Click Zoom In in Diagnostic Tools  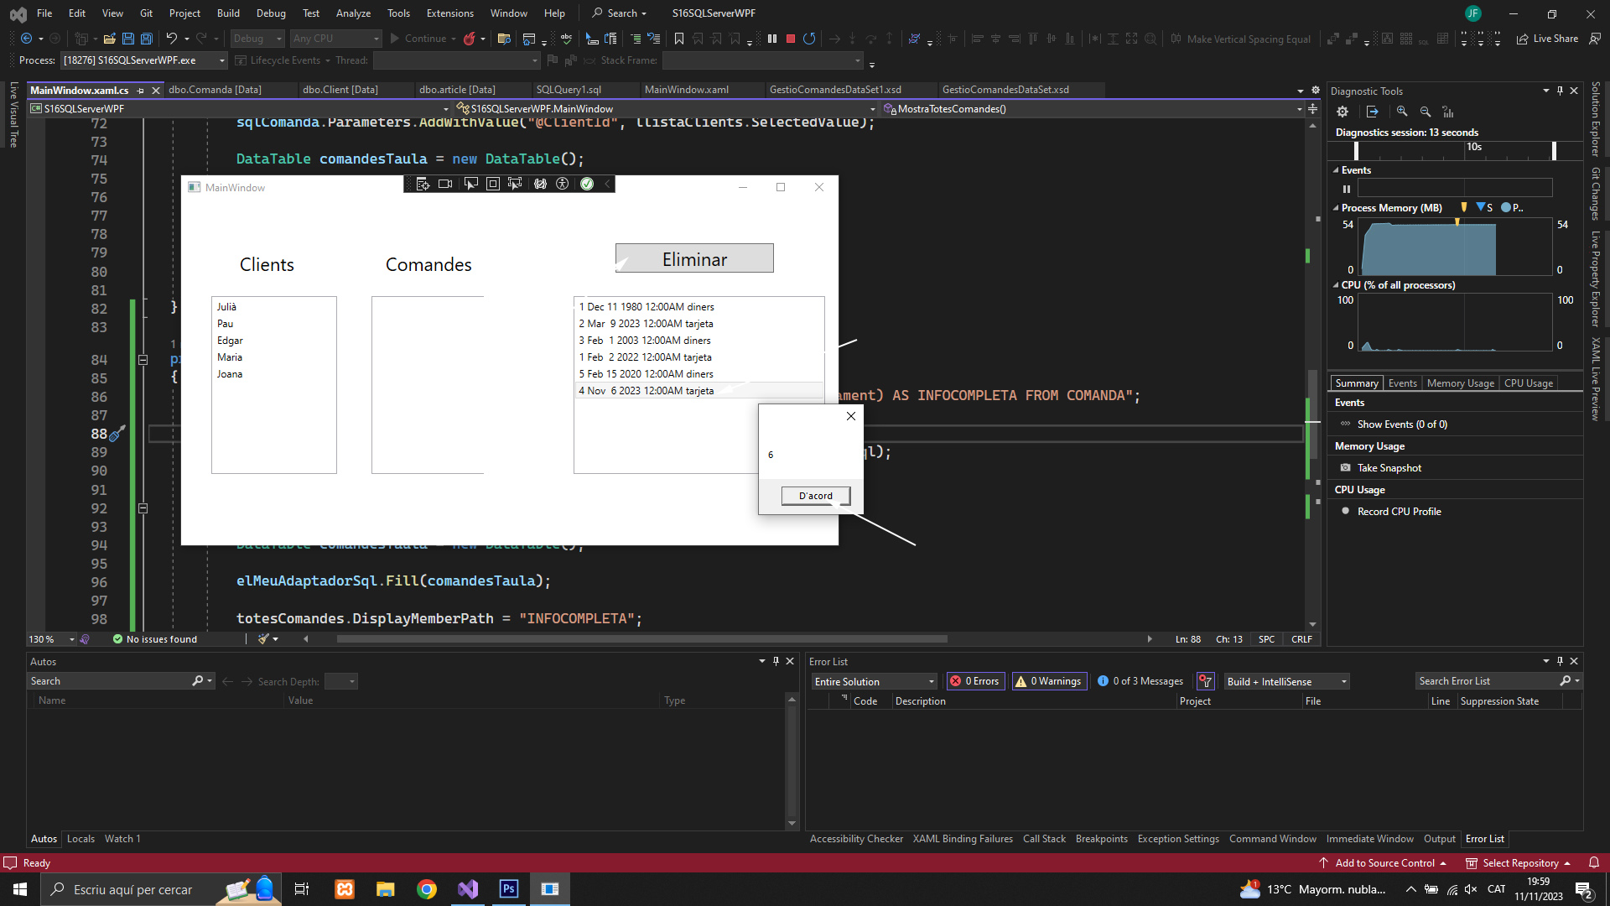coord(1401,112)
